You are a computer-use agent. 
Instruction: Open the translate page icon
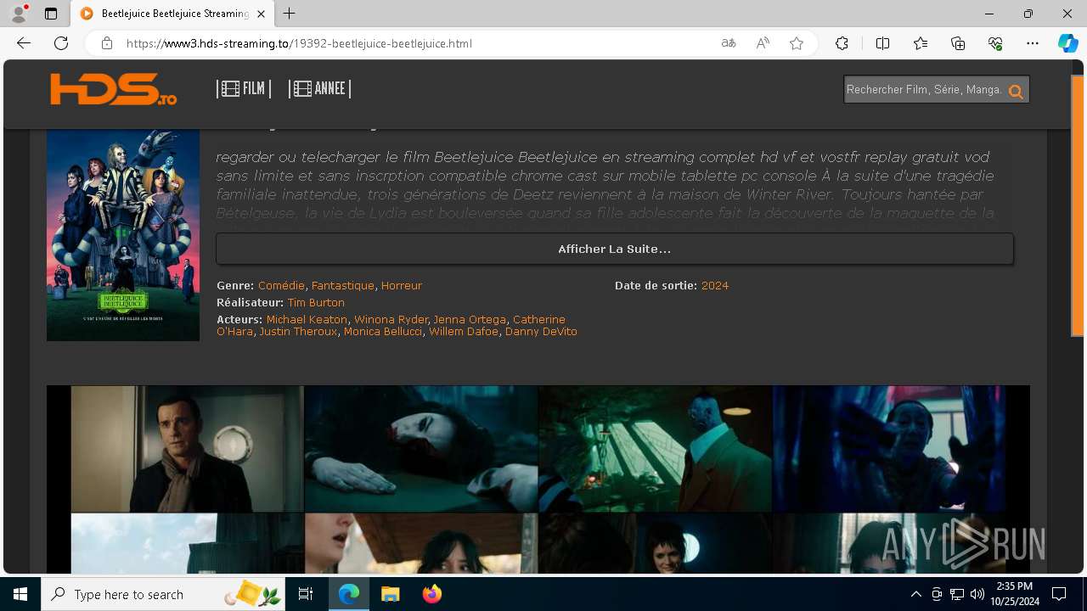coord(729,43)
